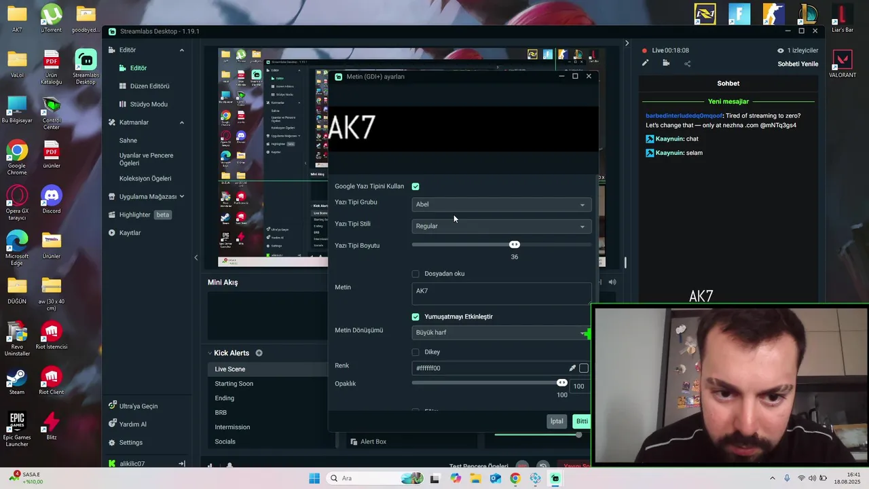Click the Streamlabs icon in taskbar
The image size is (869, 489).
click(555, 478)
